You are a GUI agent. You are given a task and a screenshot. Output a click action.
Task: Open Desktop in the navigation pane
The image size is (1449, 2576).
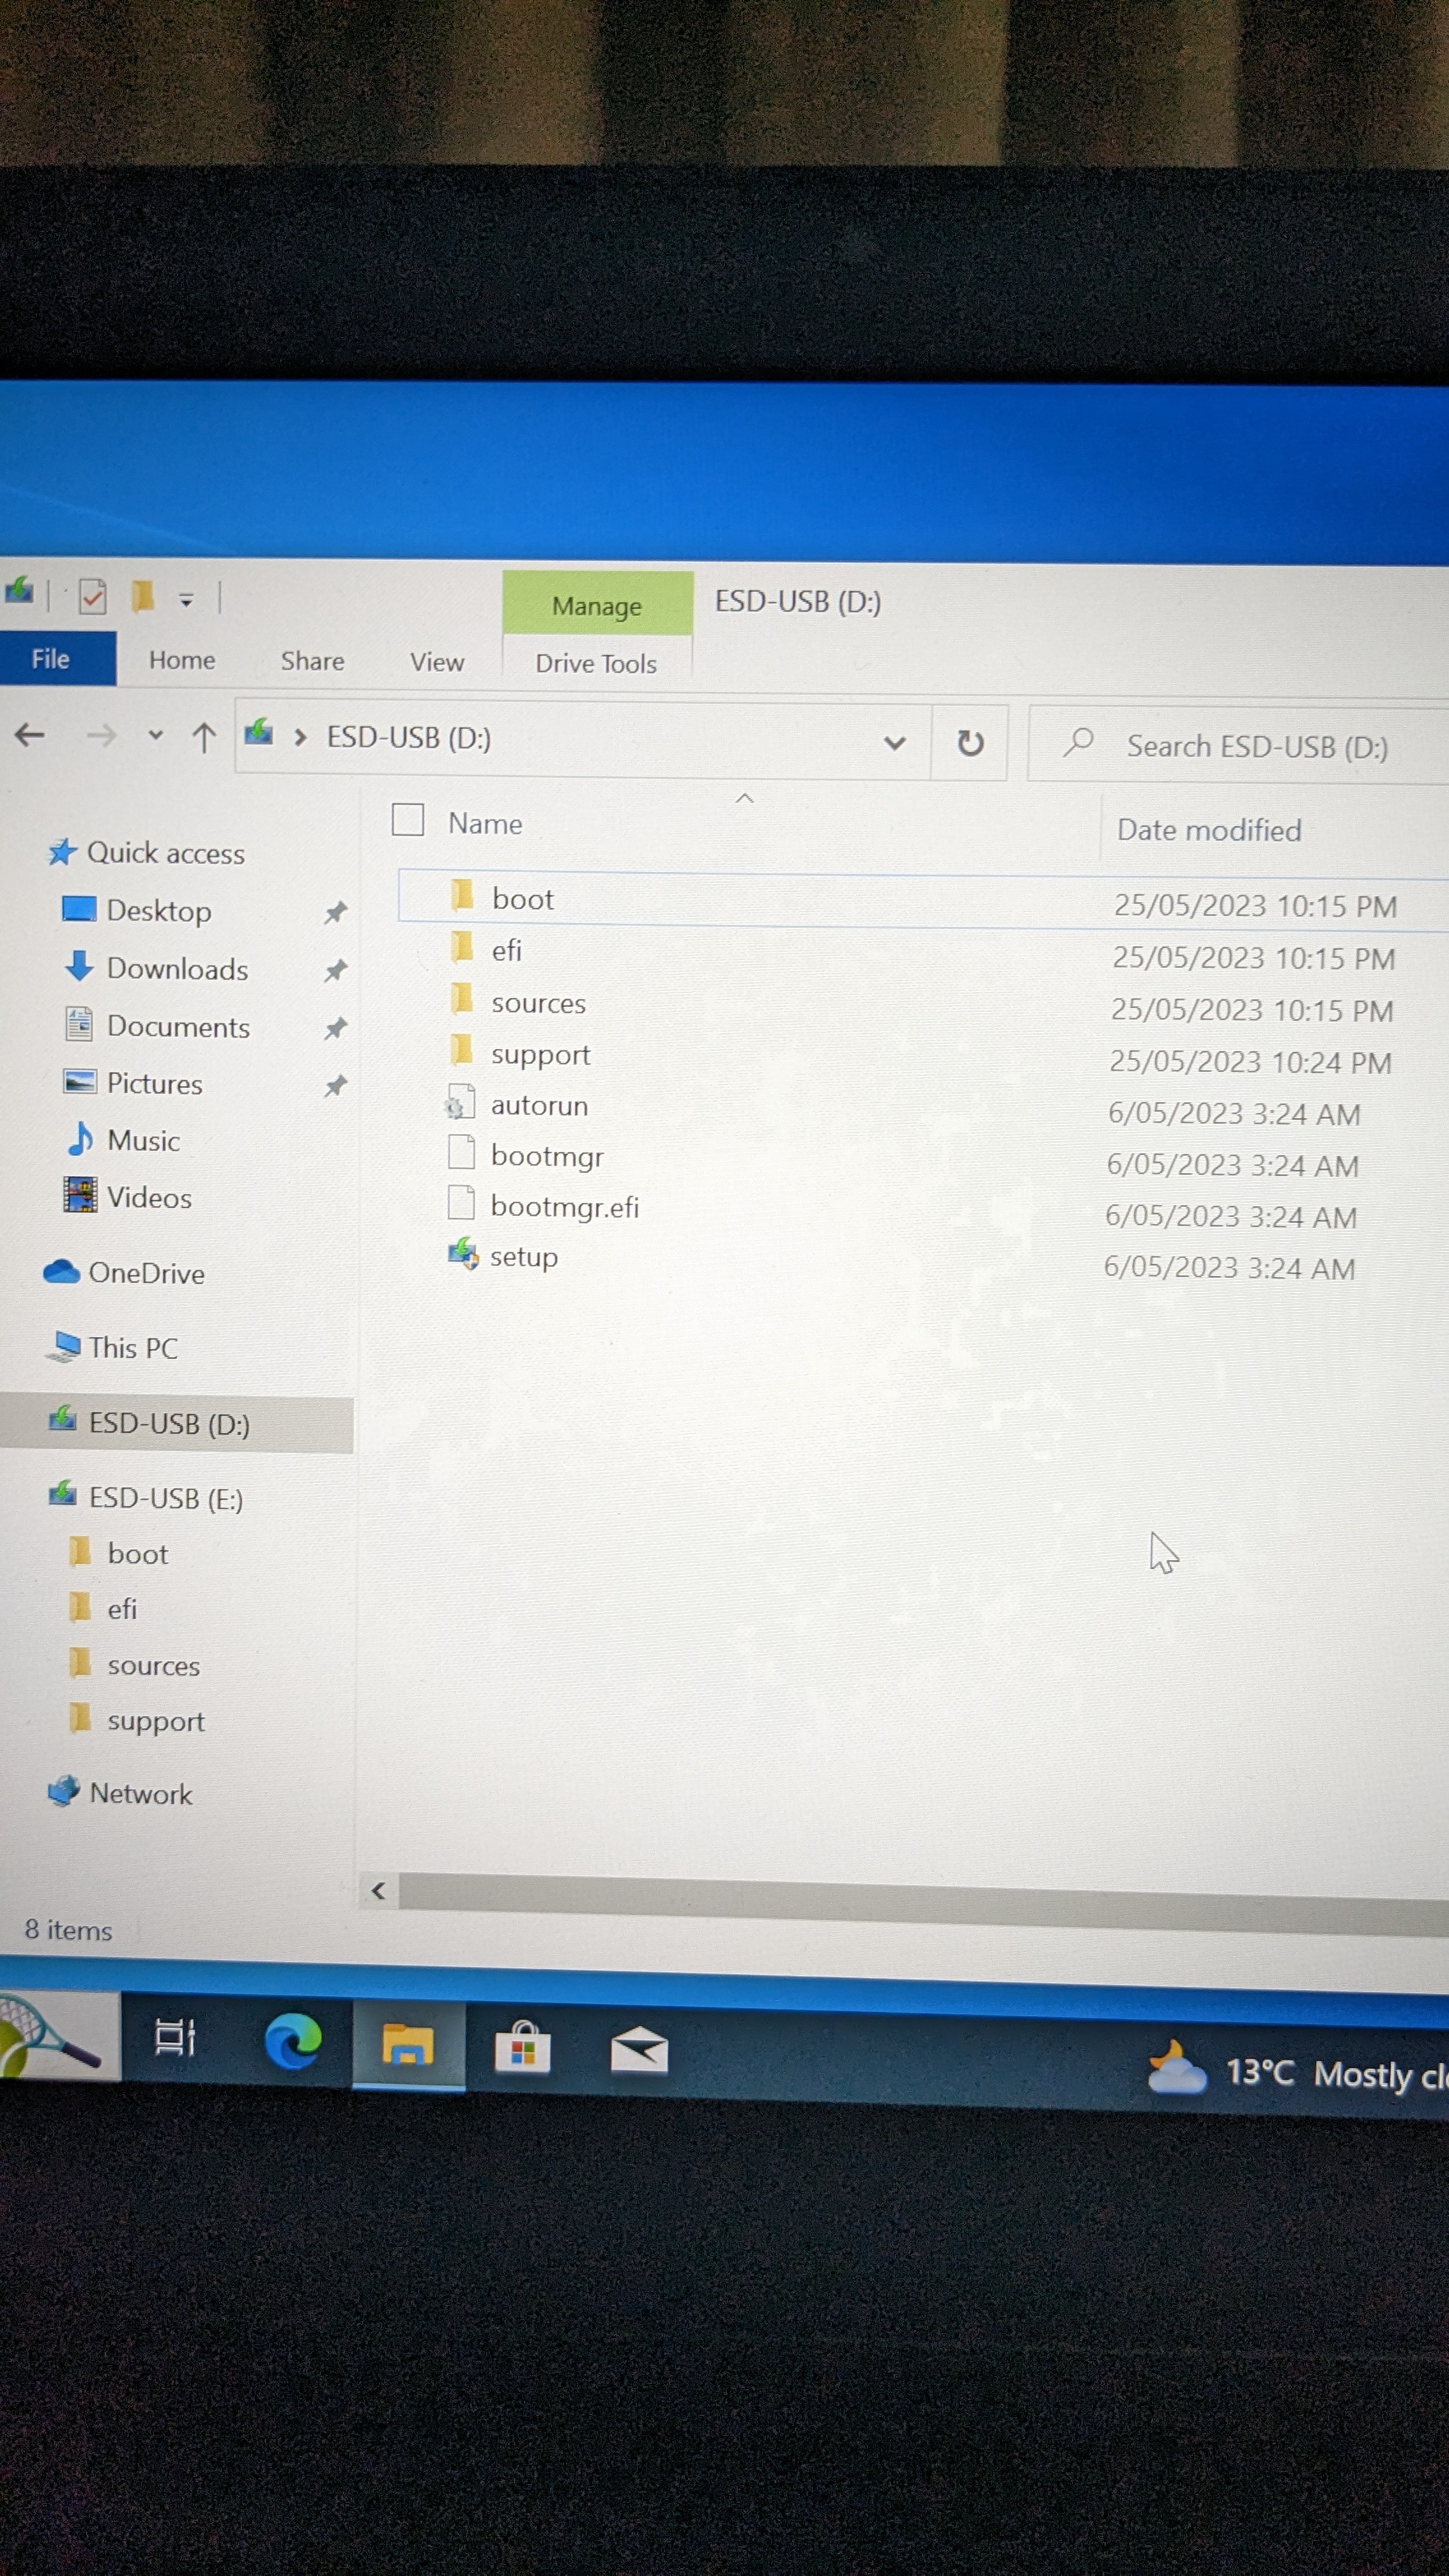159,911
